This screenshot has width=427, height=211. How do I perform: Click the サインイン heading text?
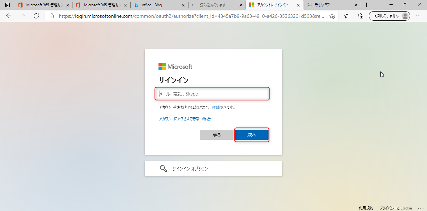173,80
